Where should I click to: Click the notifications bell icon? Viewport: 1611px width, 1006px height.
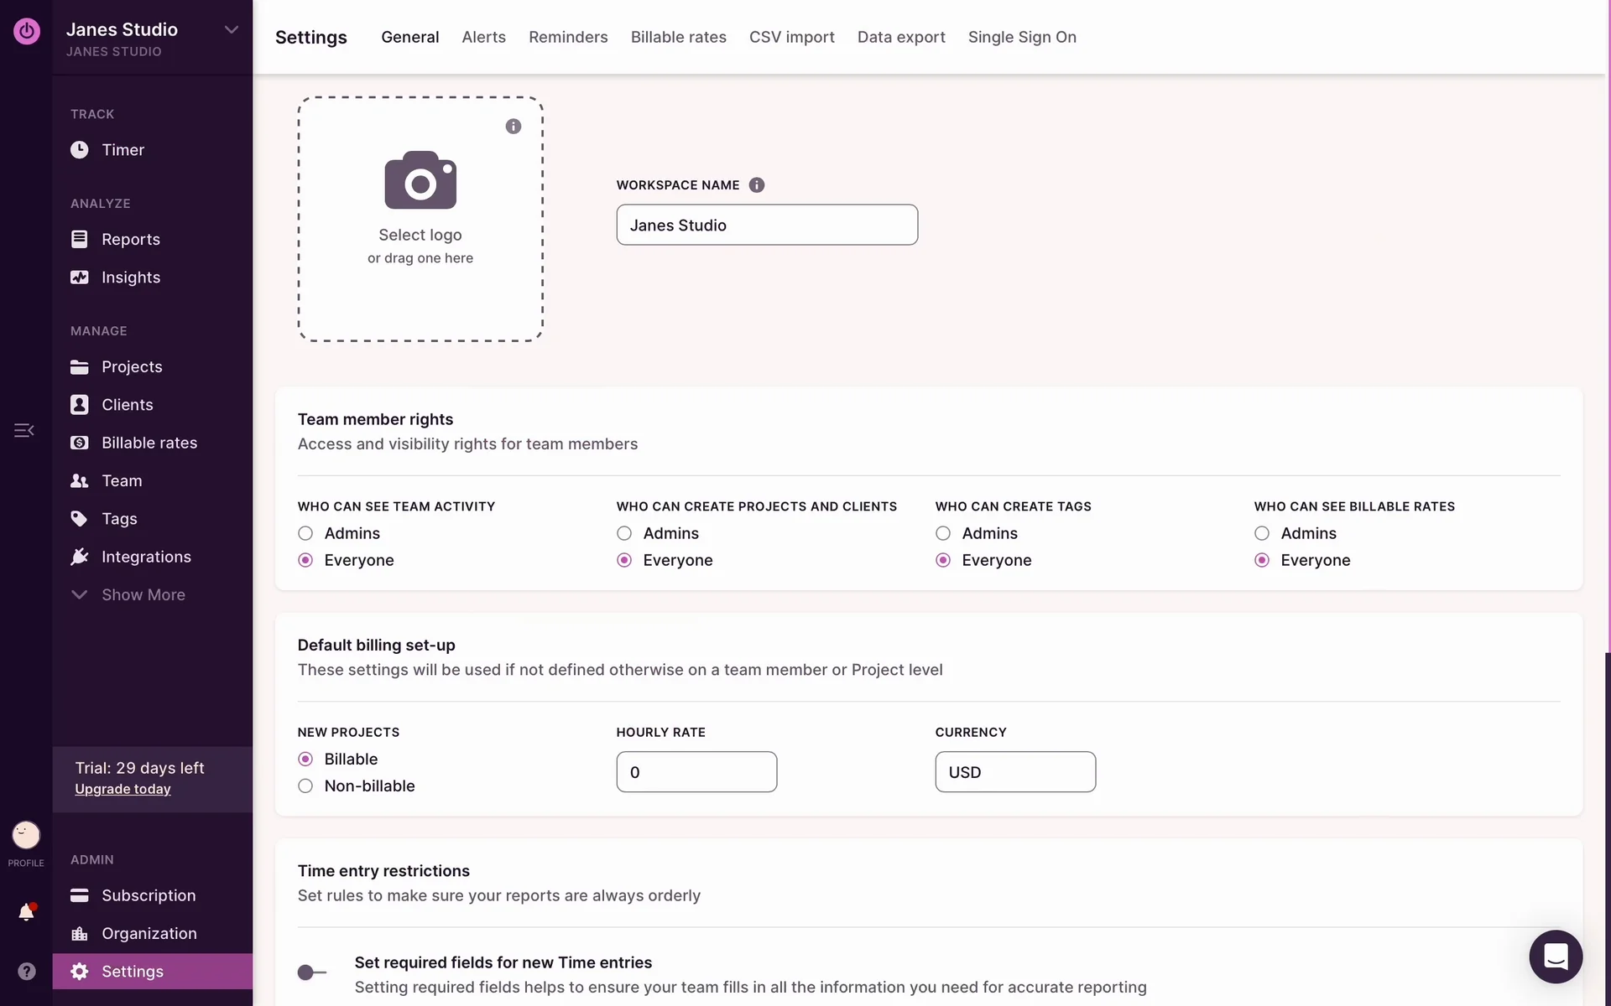[x=26, y=912]
